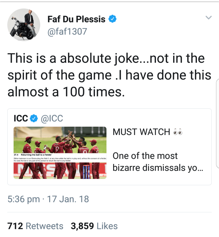The width and height of the screenshot is (219, 237).
Task: Click the Faf Du Plessis display name
Action: [76, 19]
